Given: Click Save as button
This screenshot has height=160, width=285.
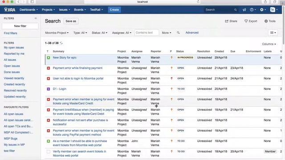Looking at the screenshot, I should coord(71,21).
